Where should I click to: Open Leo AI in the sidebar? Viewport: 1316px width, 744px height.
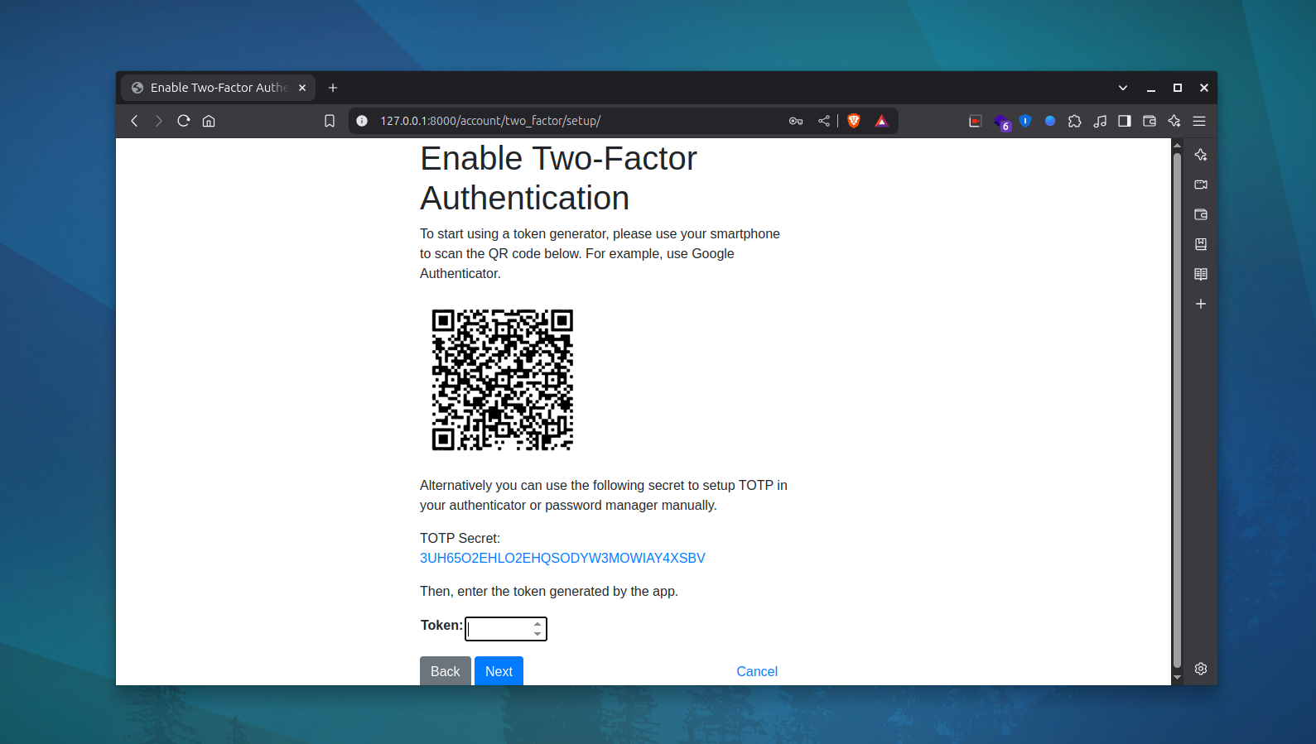pyautogui.click(x=1201, y=155)
